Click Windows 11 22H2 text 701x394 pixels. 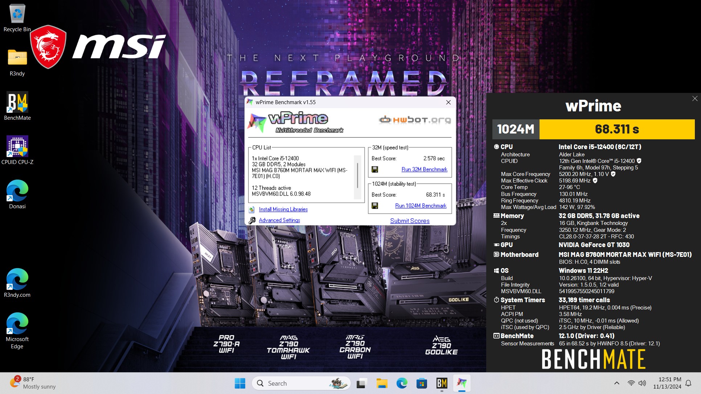point(583,271)
